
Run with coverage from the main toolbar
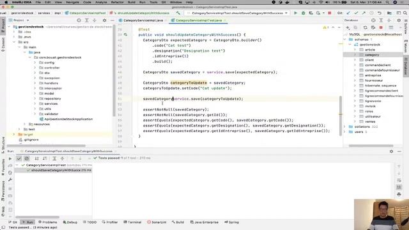click(x=311, y=13)
